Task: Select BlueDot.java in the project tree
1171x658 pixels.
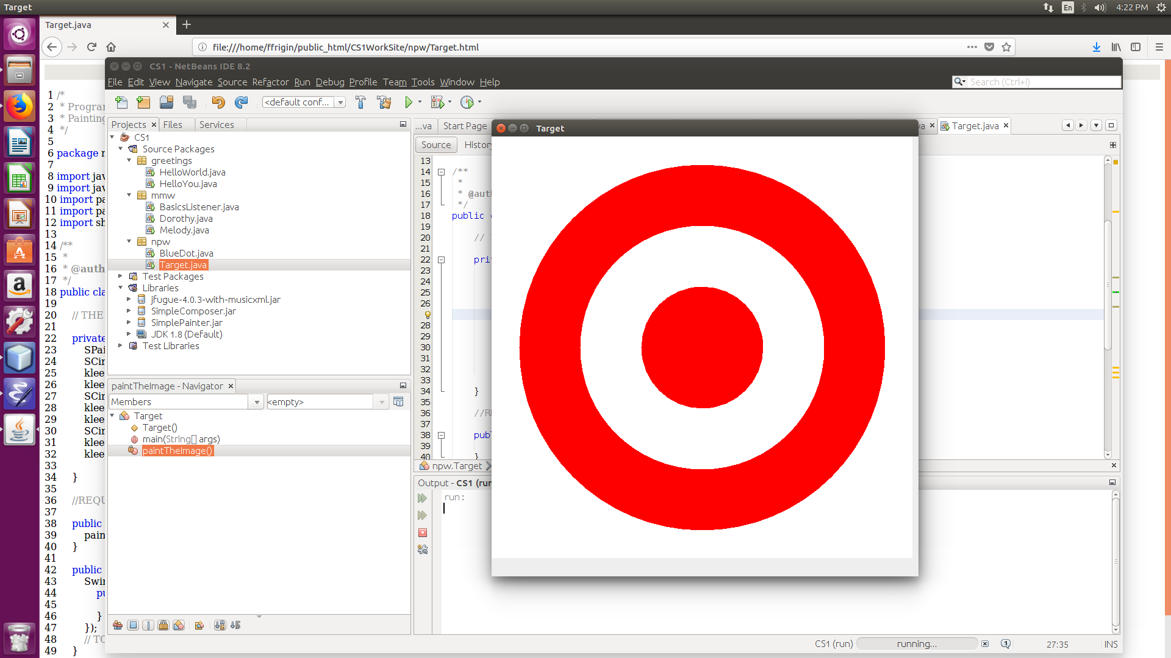Action: [186, 253]
